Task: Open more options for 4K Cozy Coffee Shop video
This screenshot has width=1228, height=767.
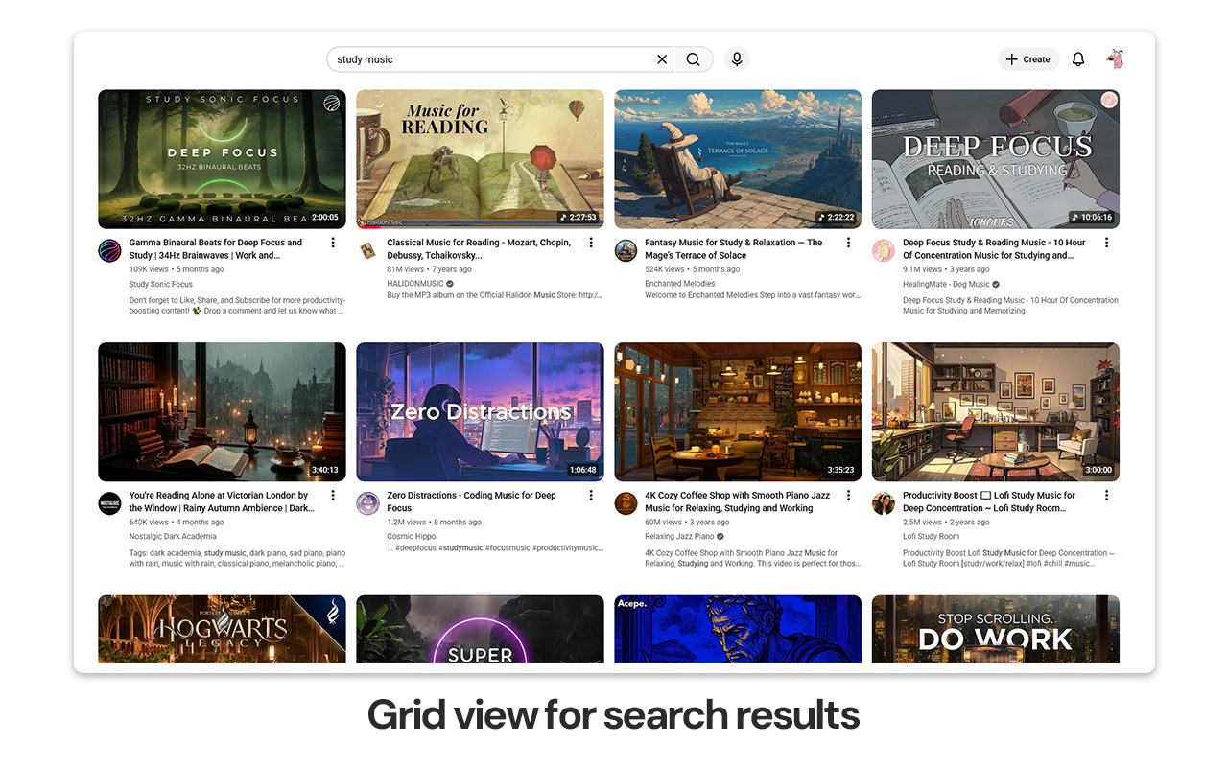Action: click(x=848, y=496)
